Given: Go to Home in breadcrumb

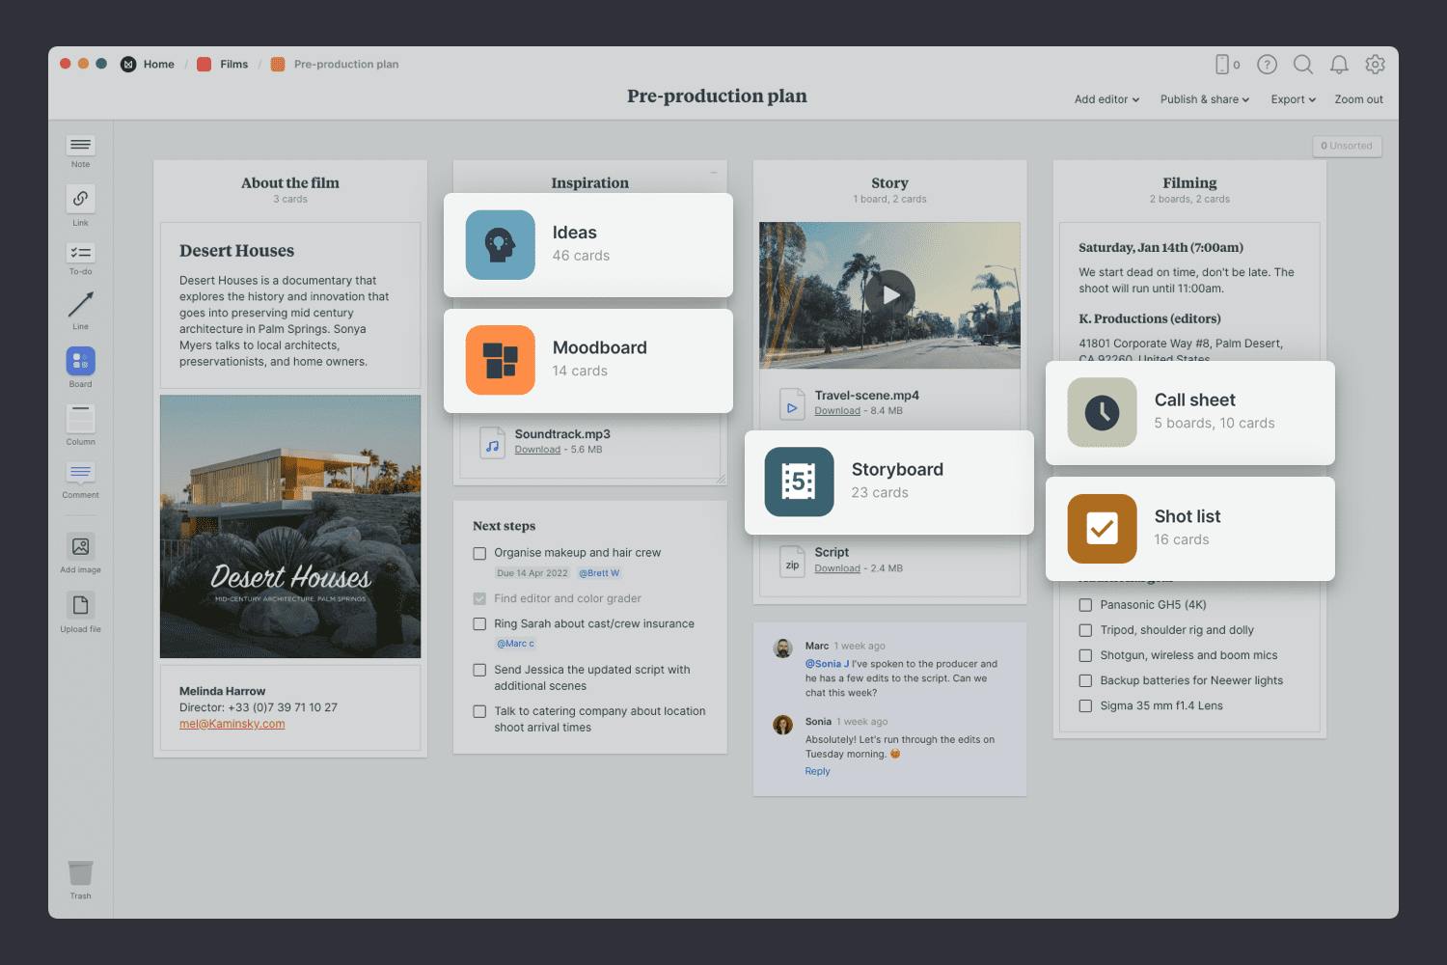Looking at the screenshot, I should pos(158,65).
